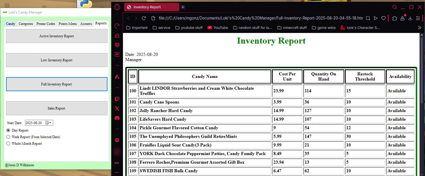
Task: Generate the Low Inventory Report
Action: tap(57, 60)
